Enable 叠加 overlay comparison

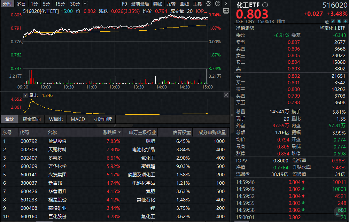158,4
